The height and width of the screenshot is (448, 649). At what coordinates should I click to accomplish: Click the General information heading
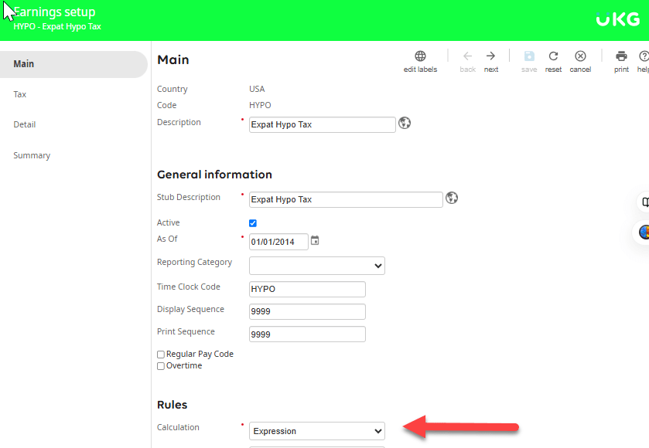click(x=214, y=175)
